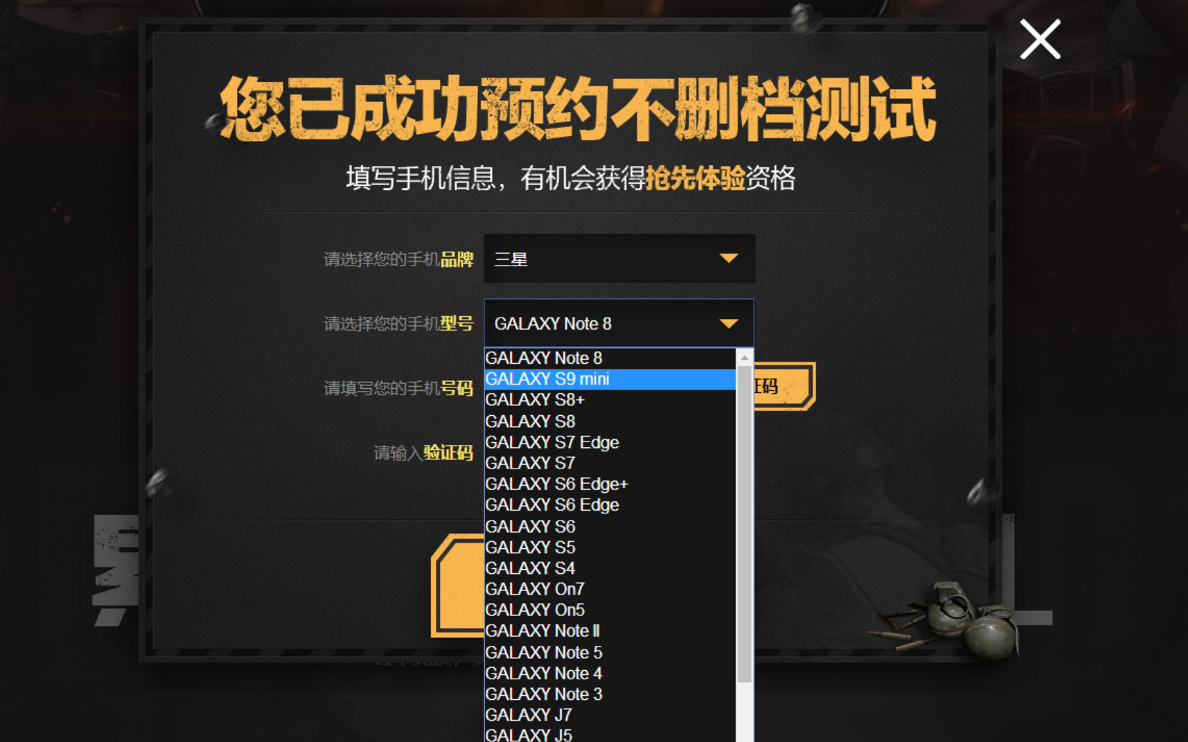Viewport: 1188px width, 742px height.
Task: Pick GALAXY S6 Edge+ option
Action: pos(610,484)
